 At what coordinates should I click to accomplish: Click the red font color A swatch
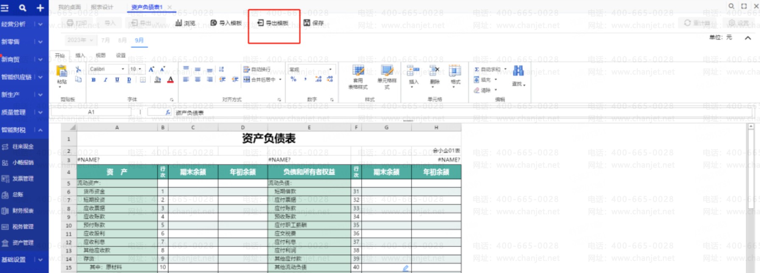tap(171, 80)
